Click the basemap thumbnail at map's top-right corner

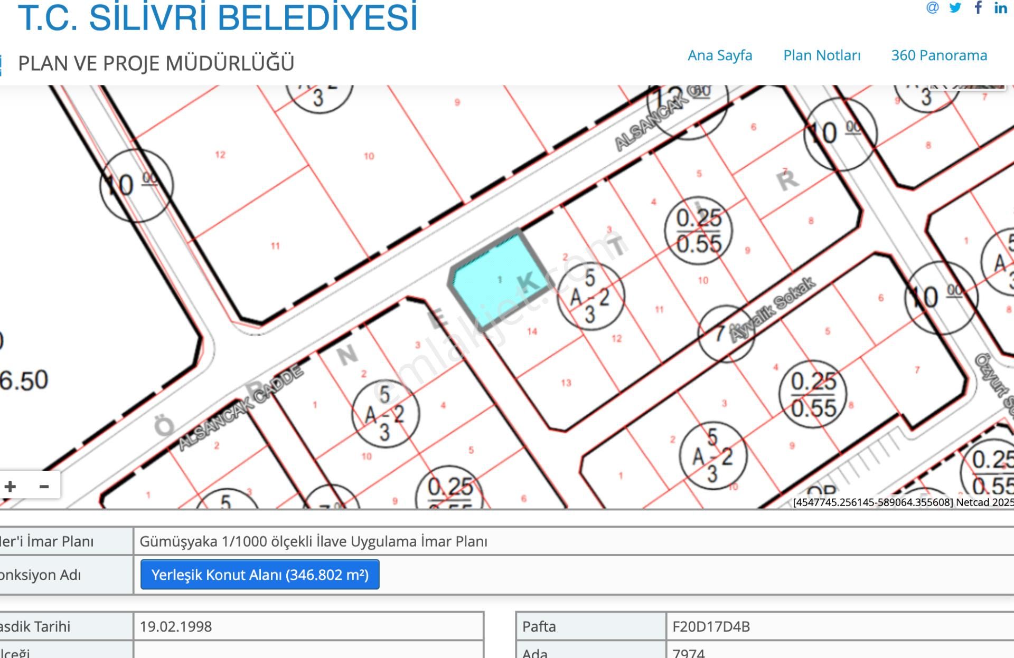coord(966,88)
